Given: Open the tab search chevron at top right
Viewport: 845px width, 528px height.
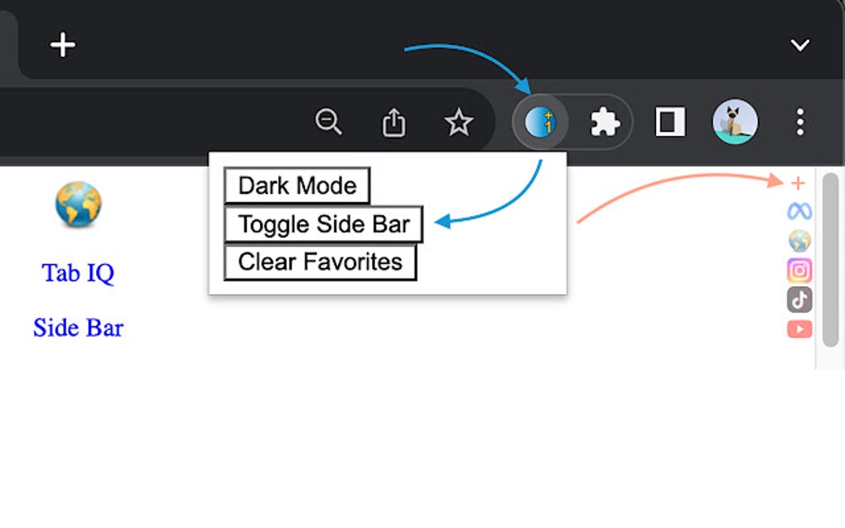Looking at the screenshot, I should tap(798, 45).
